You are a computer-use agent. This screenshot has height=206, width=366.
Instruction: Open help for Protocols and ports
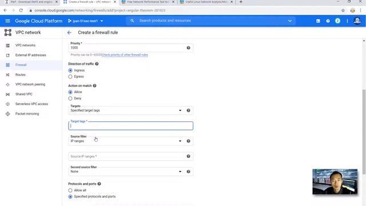(x=99, y=184)
